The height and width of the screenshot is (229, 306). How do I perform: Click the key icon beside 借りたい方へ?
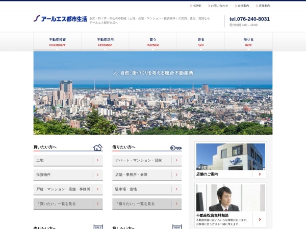176,148
